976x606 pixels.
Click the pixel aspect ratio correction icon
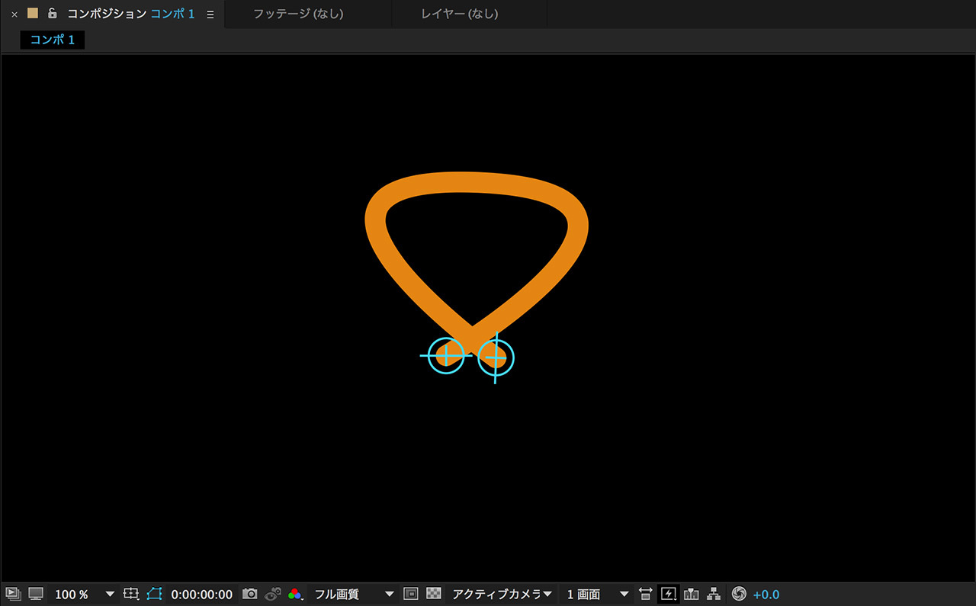646,594
